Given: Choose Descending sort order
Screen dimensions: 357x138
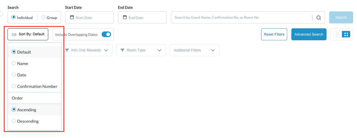Looking at the screenshot, I should click(14, 121).
